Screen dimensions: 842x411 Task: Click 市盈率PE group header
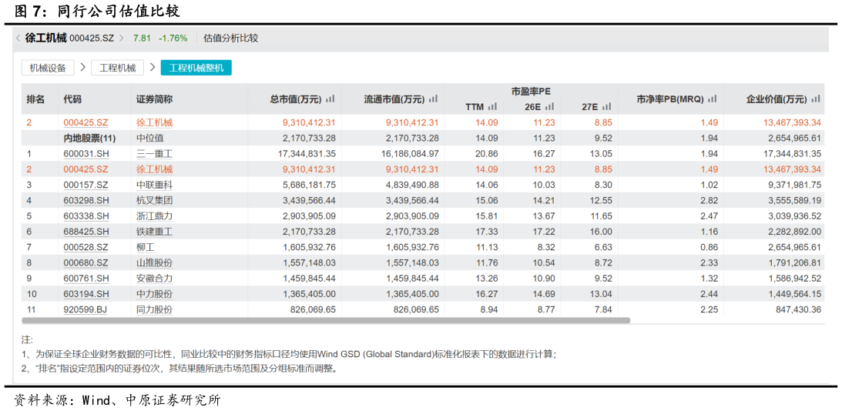(x=531, y=92)
